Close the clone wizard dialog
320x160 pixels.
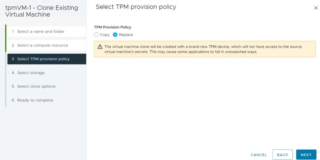coord(316,8)
